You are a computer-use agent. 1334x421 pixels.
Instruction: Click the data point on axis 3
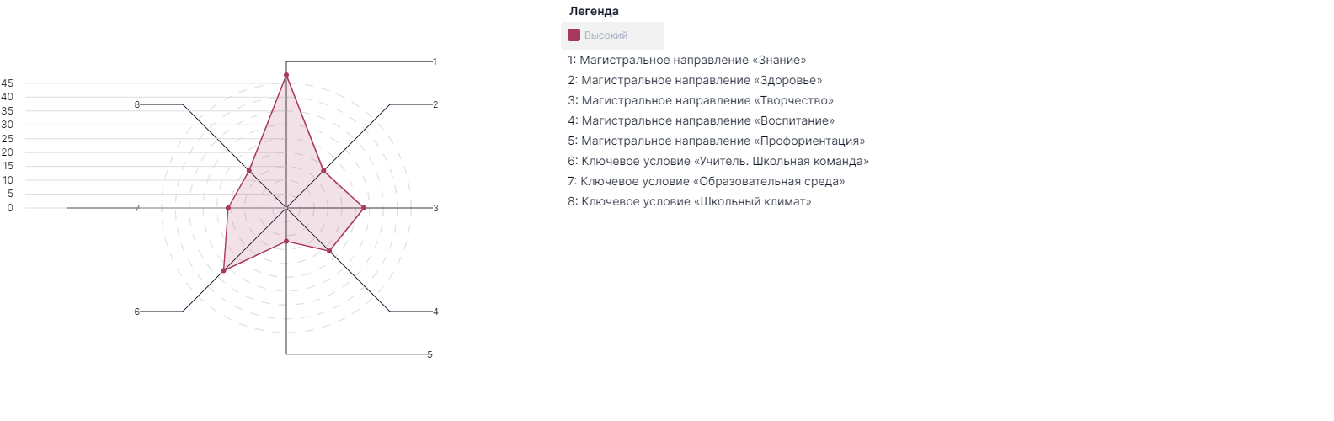click(x=364, y=208)
